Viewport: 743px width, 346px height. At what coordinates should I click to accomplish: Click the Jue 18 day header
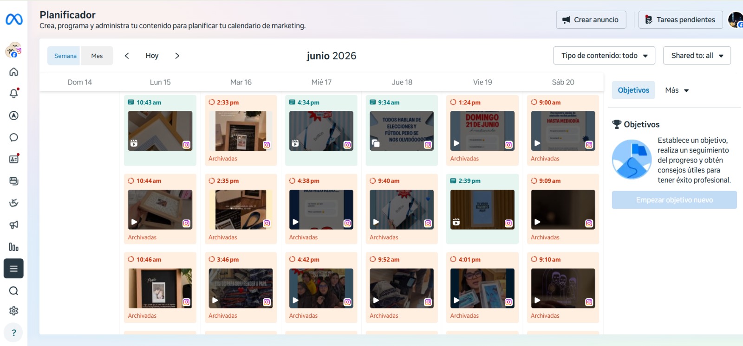coord(402,82)
